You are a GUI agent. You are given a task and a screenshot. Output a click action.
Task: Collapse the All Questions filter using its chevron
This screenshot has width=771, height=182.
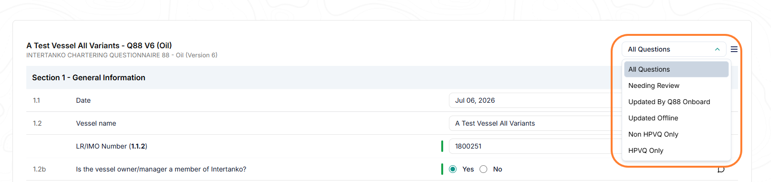717,49
